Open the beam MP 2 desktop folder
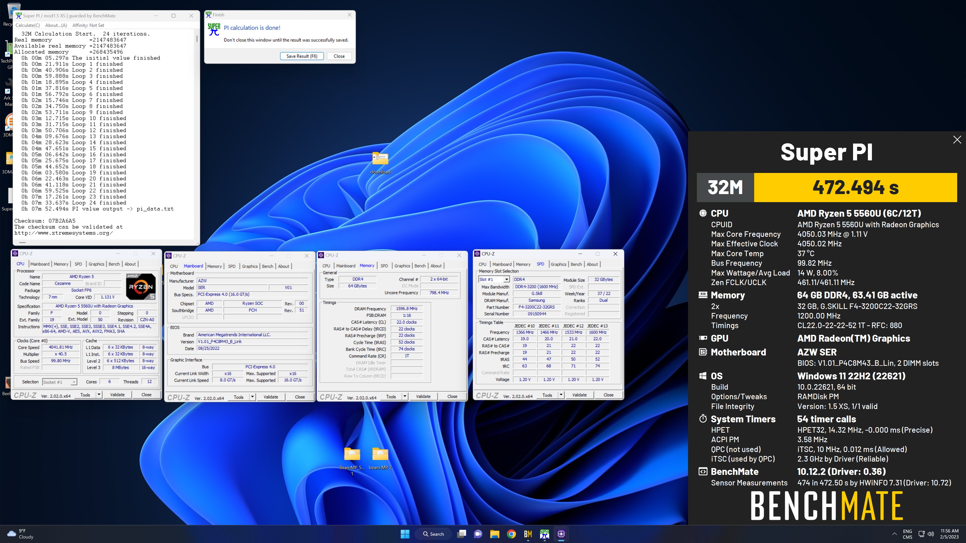The height and width of the screenshot is (543, 966). [380, 458]
